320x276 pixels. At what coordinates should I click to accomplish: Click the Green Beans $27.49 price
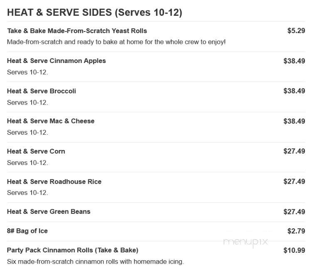294,212
